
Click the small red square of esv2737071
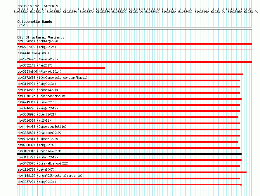coord(241,185)
